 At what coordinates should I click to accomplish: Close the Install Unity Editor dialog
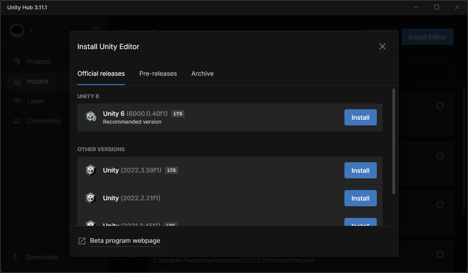coord(382,46)
